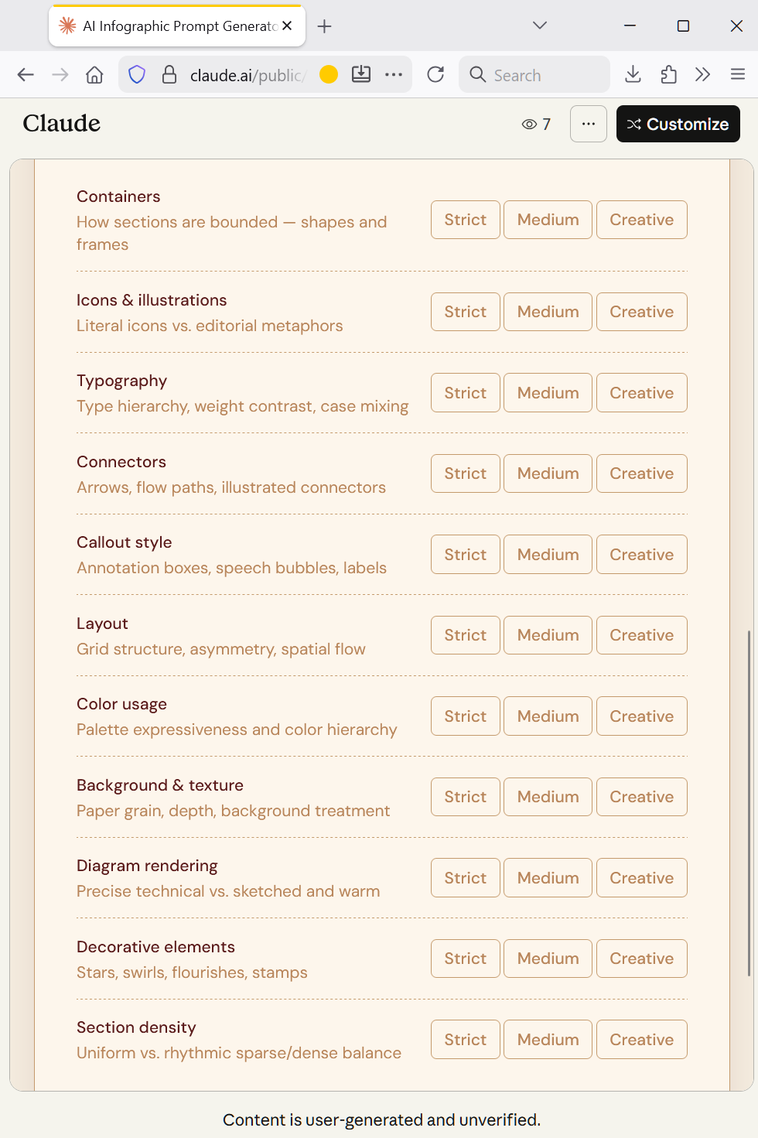This screenshot has width=758, height=1138.
Task: Choose Medium for Typography
Action: [548, 393]
